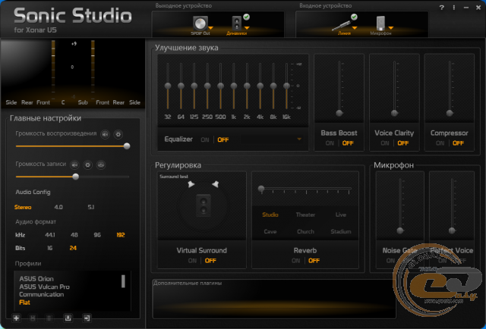Open the info icon in title bar
This screenshot has width=486, height=329.
(454, 8)
